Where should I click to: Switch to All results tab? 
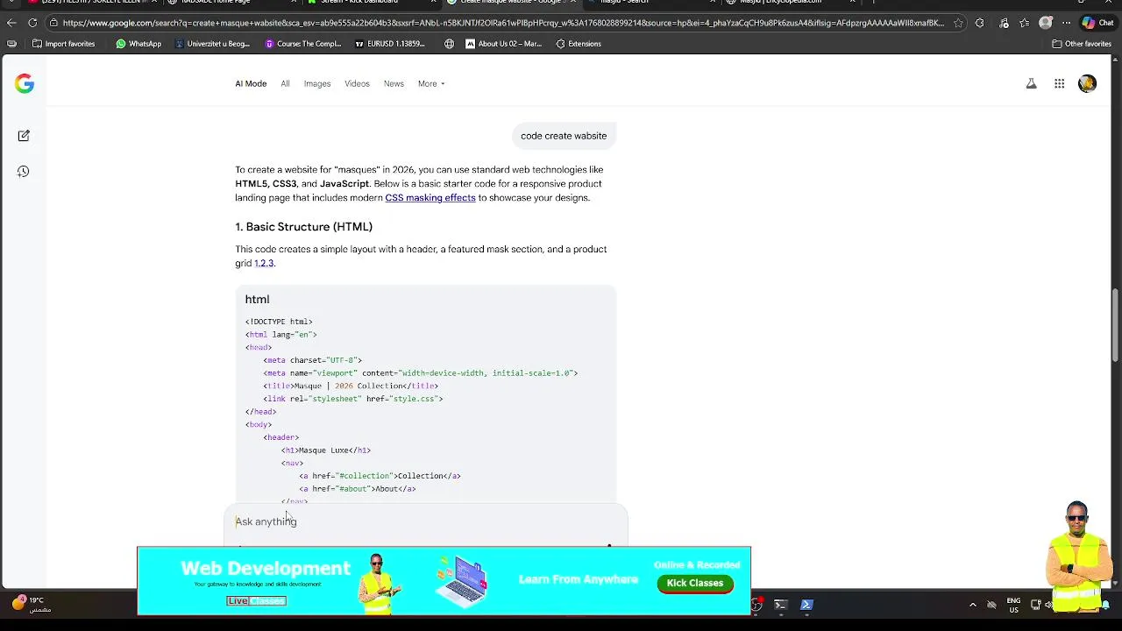[x=285, y=84]
